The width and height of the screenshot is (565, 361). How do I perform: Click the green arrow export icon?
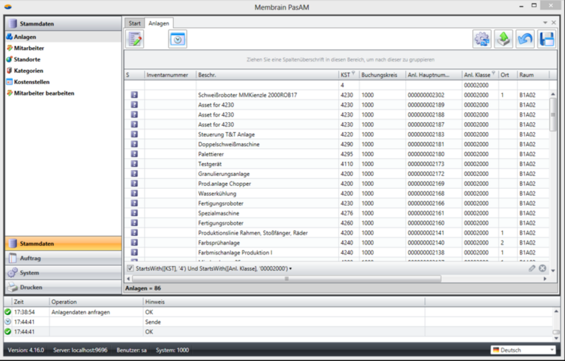coord(503,39)
